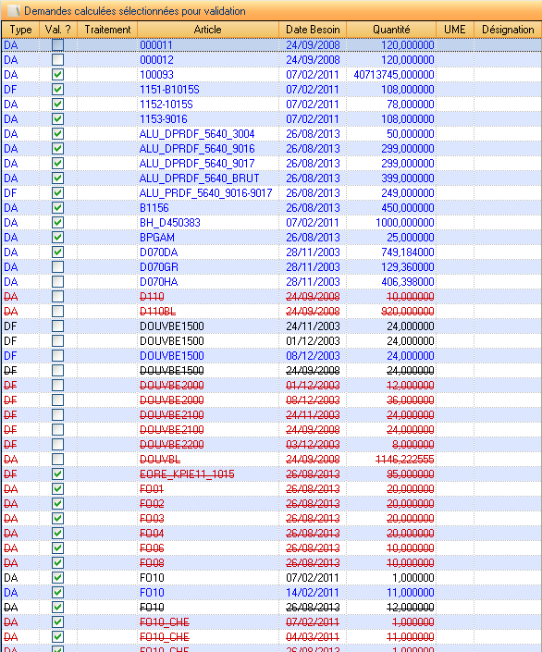Click quantity 1000,000000
542x652 pixels.
click(405, 223)
